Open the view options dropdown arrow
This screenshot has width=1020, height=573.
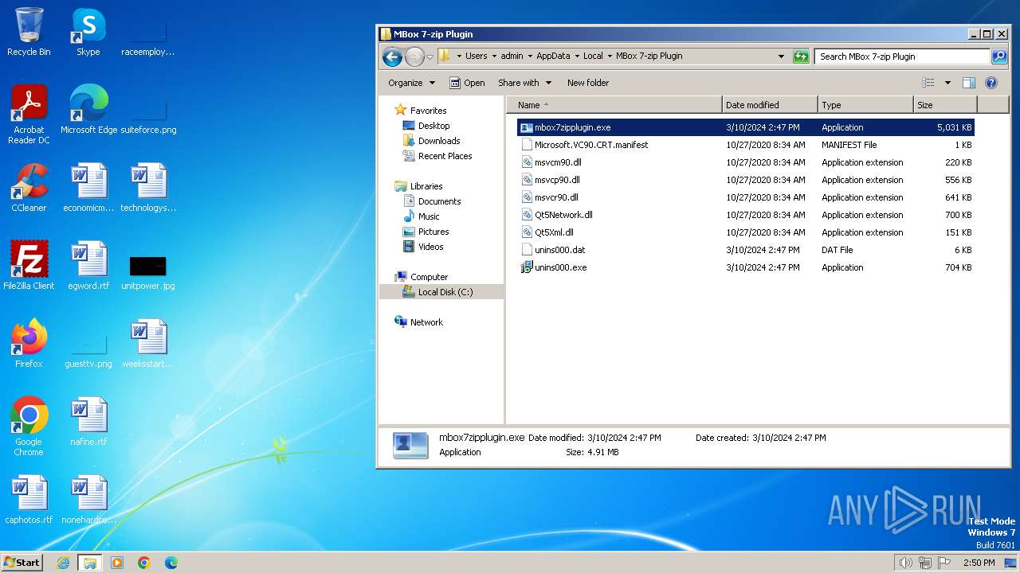pos(947,83)
